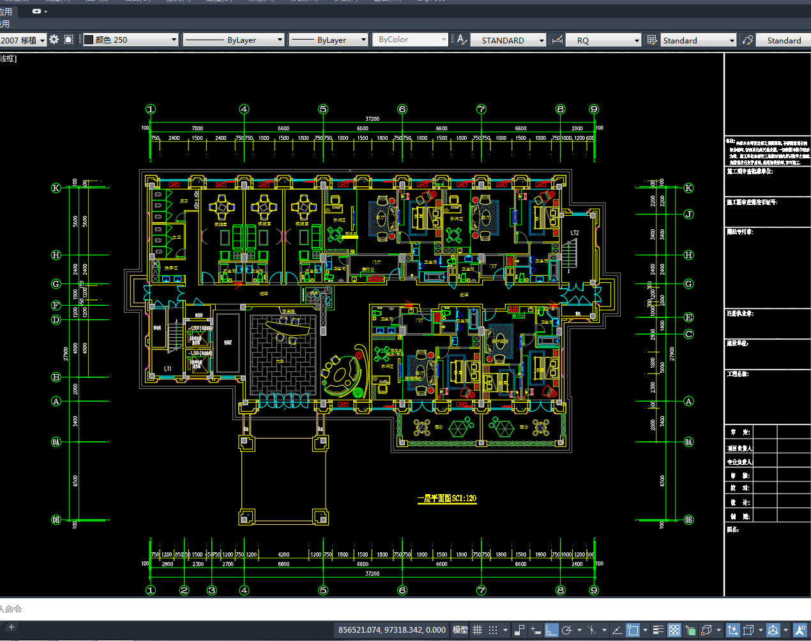
Task: Click grid bubble 4 at top
Action: 244,109
